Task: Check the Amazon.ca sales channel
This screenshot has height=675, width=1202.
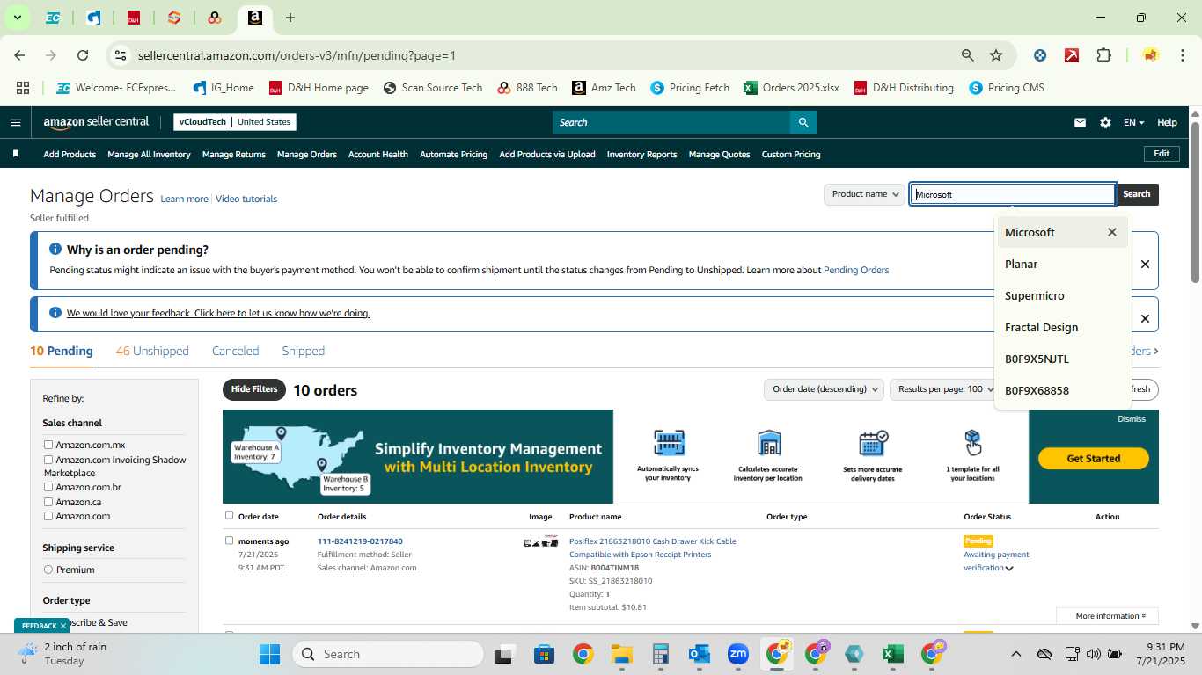Action: 48,502
